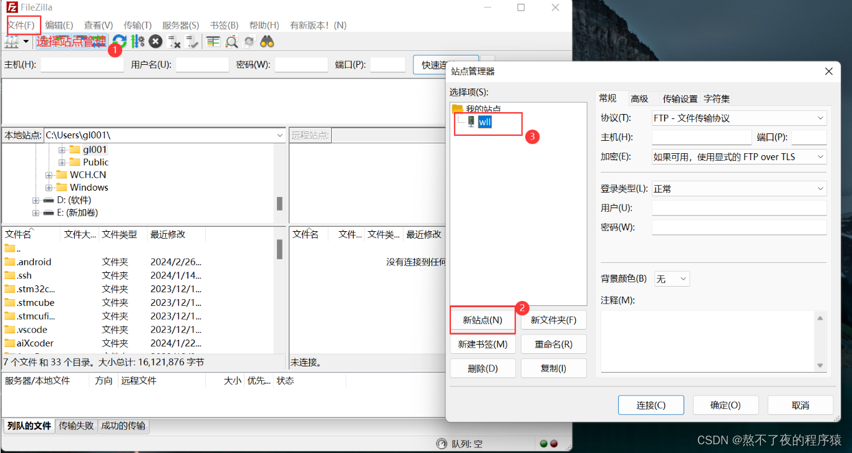Open the Site Manager toolbar icon
This screenshot has height=453, width=852.
12,41
